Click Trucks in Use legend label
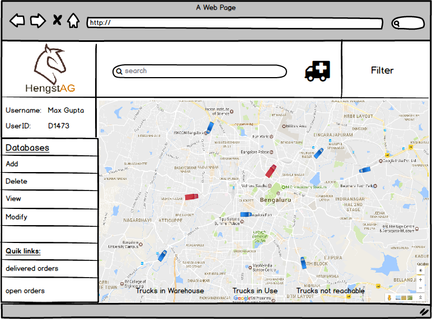The image size is (432, 319). [255, 291]
